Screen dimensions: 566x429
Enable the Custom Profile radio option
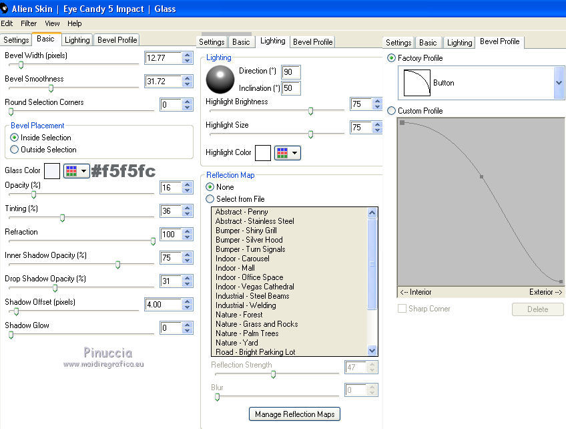tap(391, 111)
